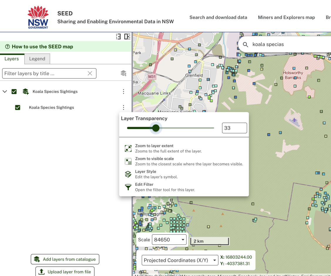Toggle the Koala Species Sightings group checkbox

pos(14,91)
